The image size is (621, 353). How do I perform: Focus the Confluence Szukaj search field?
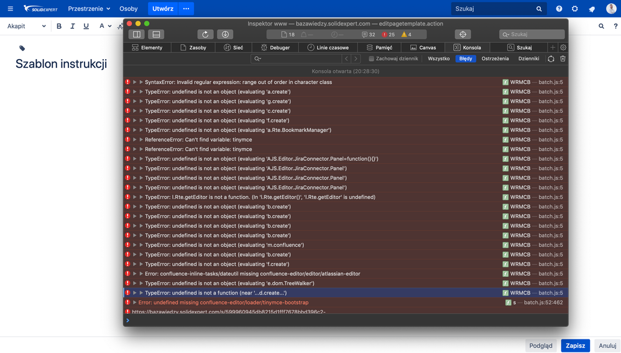(499, 8)
